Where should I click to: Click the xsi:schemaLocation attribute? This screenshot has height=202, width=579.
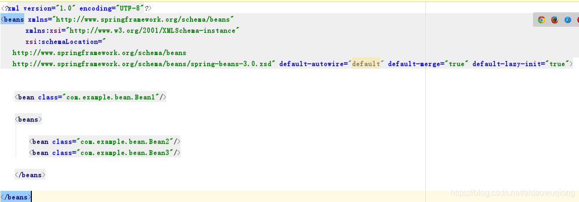[x=66, y=41]
